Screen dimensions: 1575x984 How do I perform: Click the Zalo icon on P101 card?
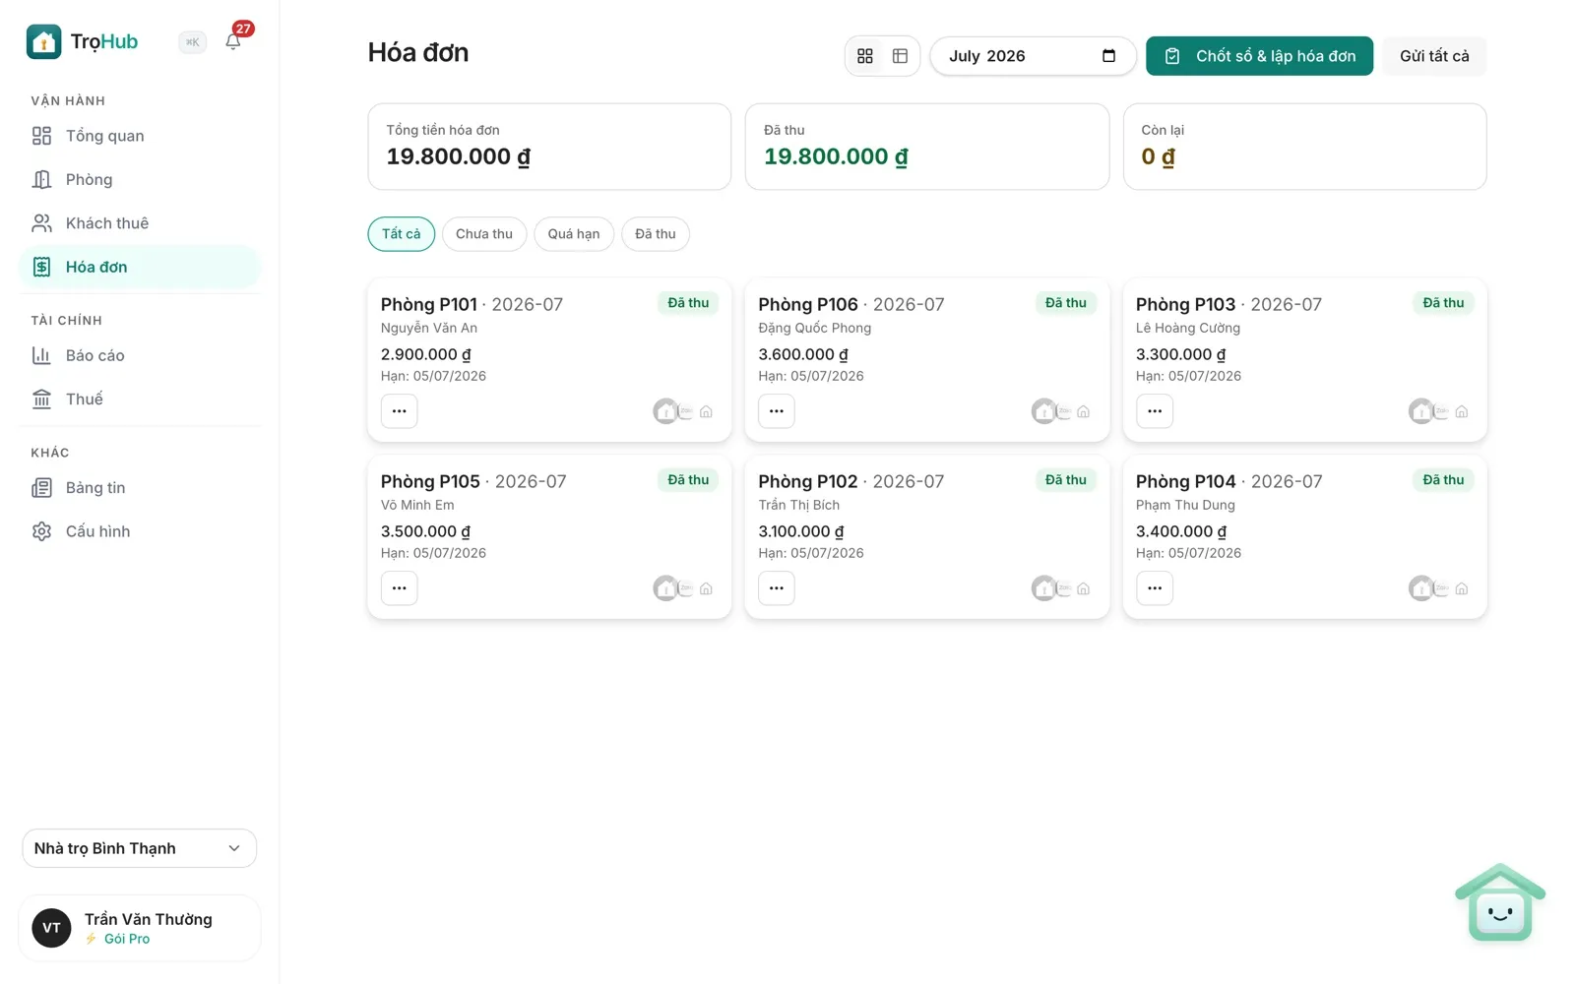(x=685, y=411)
